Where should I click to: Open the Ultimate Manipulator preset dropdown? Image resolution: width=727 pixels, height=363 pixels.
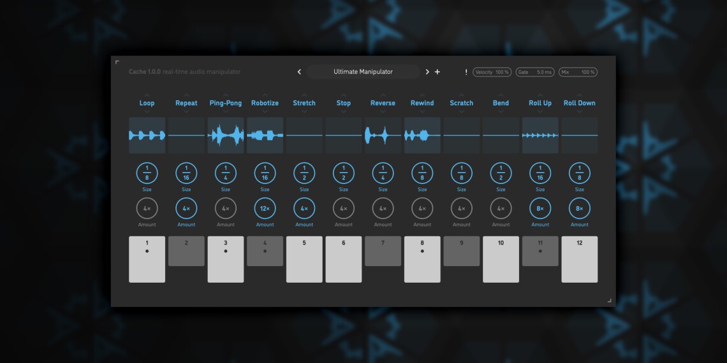tap(363, 72)
